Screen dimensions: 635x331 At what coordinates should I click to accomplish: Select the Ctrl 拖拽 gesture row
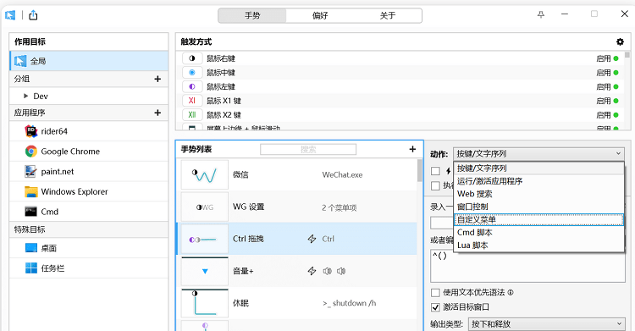click(296, 239)
